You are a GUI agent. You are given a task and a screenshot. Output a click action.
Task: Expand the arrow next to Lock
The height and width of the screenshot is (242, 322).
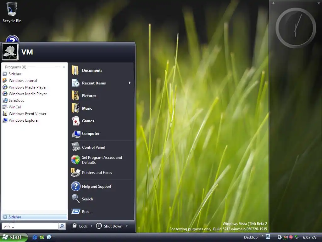point(92,226)
